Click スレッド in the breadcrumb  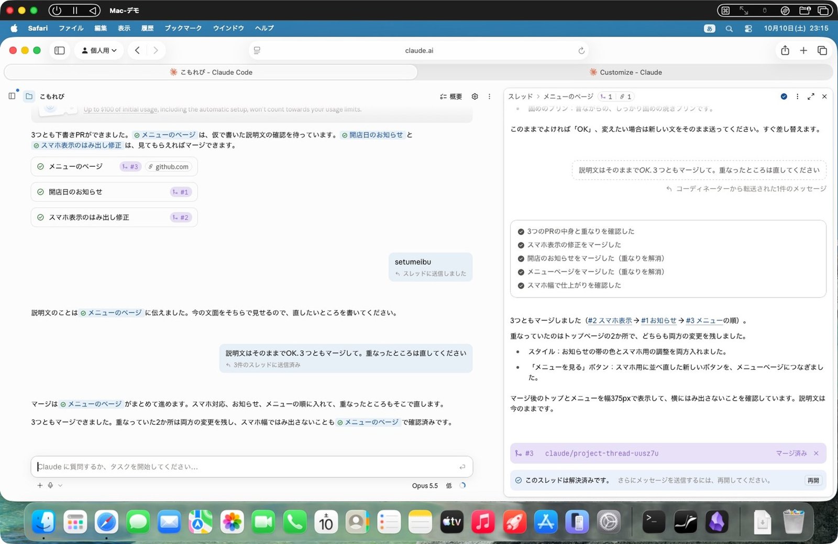pyautogui.click(x=520, y=96)
